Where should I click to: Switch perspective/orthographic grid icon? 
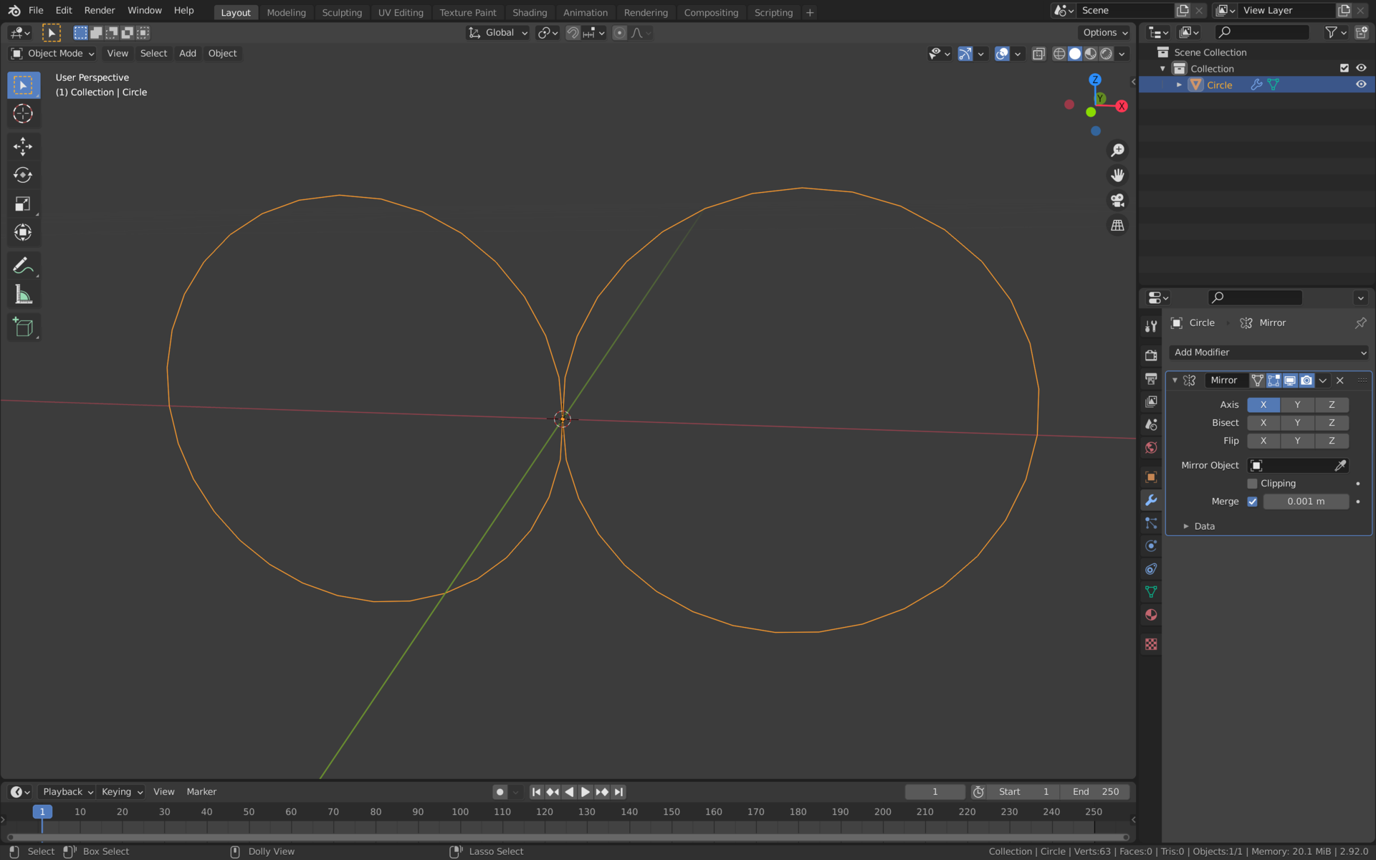tap(1117, 226)
